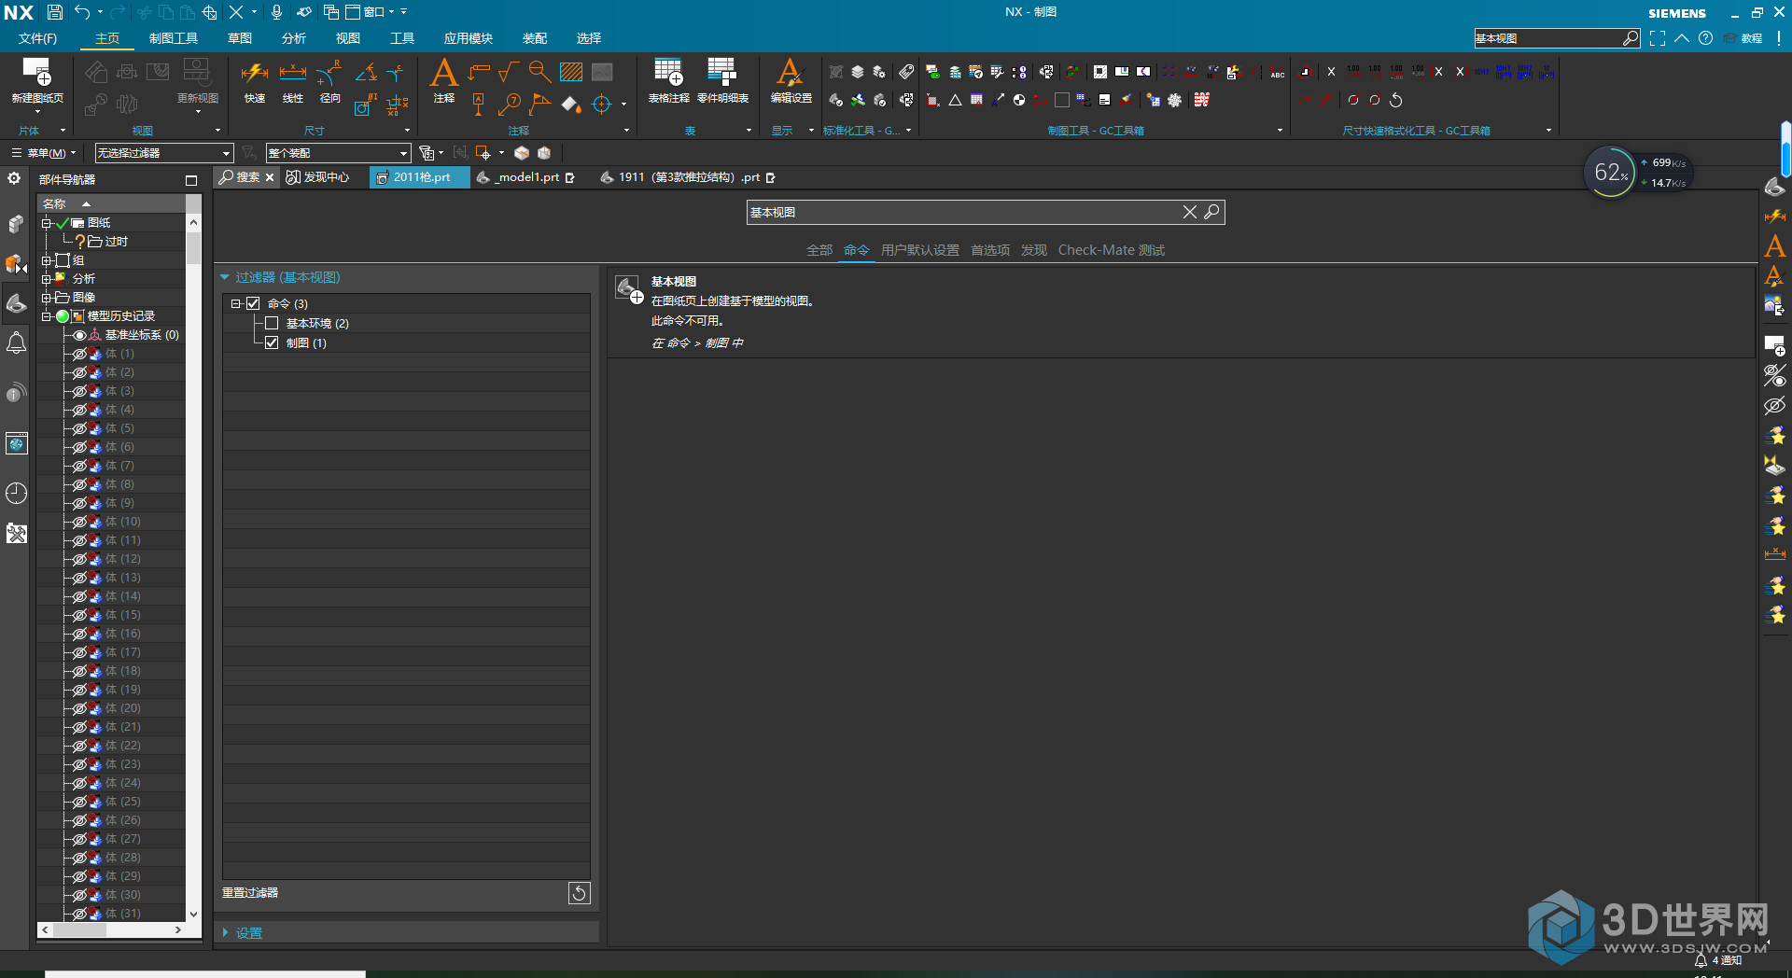This screenshot has height=978, width=1792.
Task: Show 体 (20) via its eye toggle
Action: click(80, 708)
